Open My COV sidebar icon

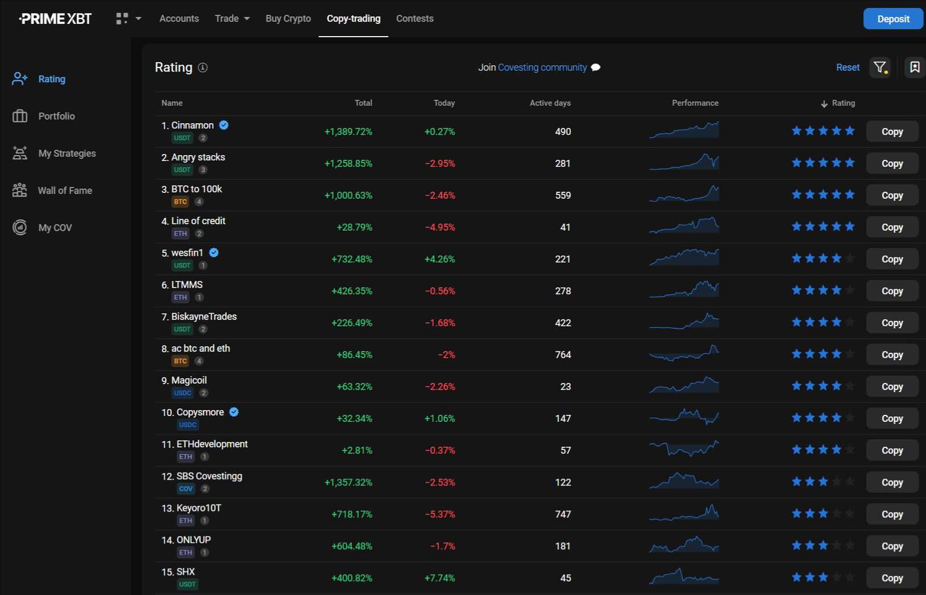[20, 228]
